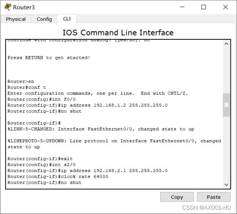Screen dimensions: 237x214
Task: Click the 'Router(config-if)#exit' line
Action: point(40,159)
